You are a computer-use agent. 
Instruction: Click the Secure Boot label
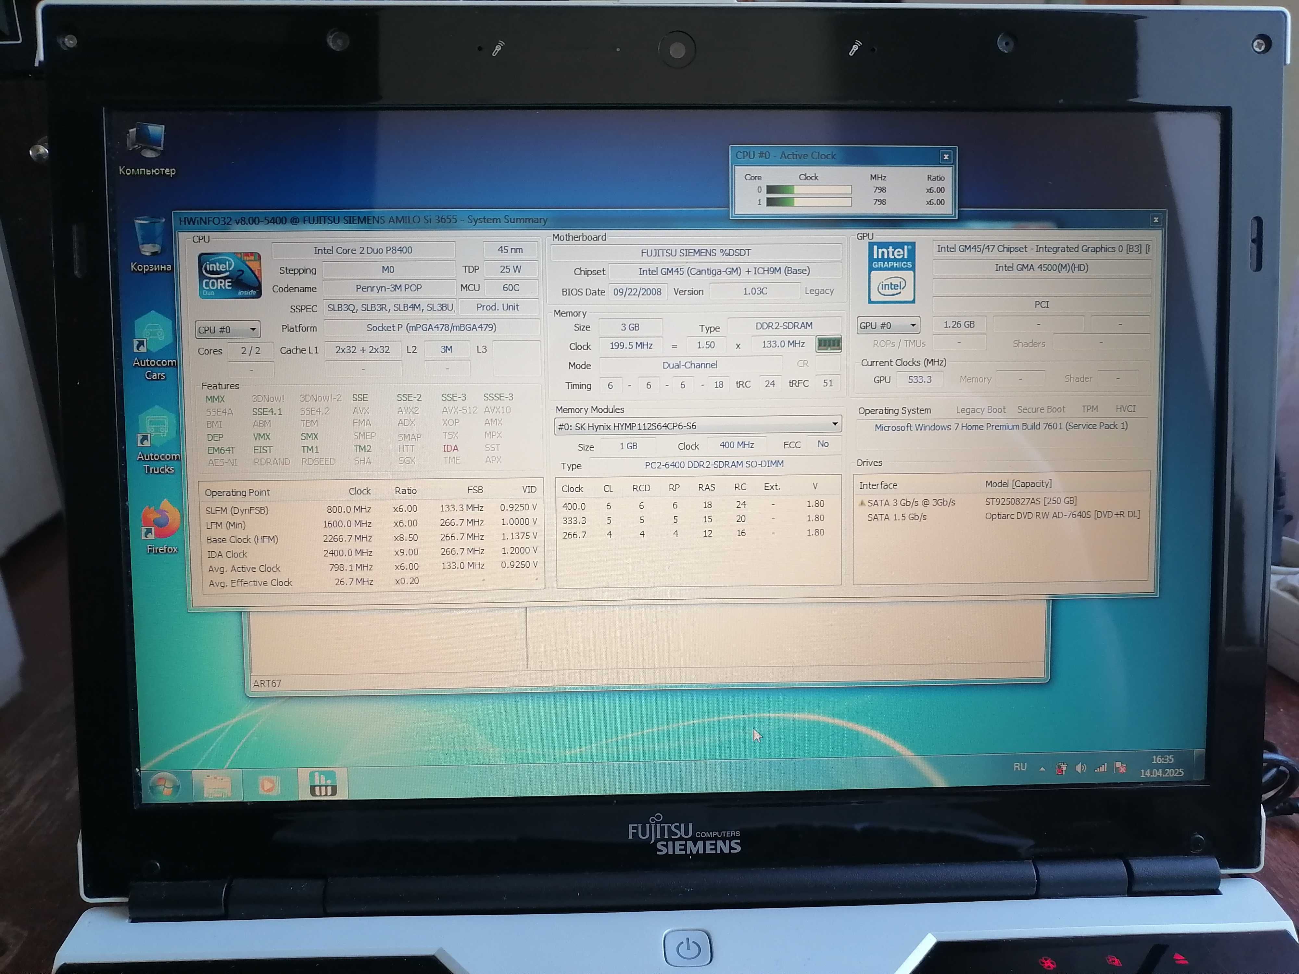tap(1040, 409)
